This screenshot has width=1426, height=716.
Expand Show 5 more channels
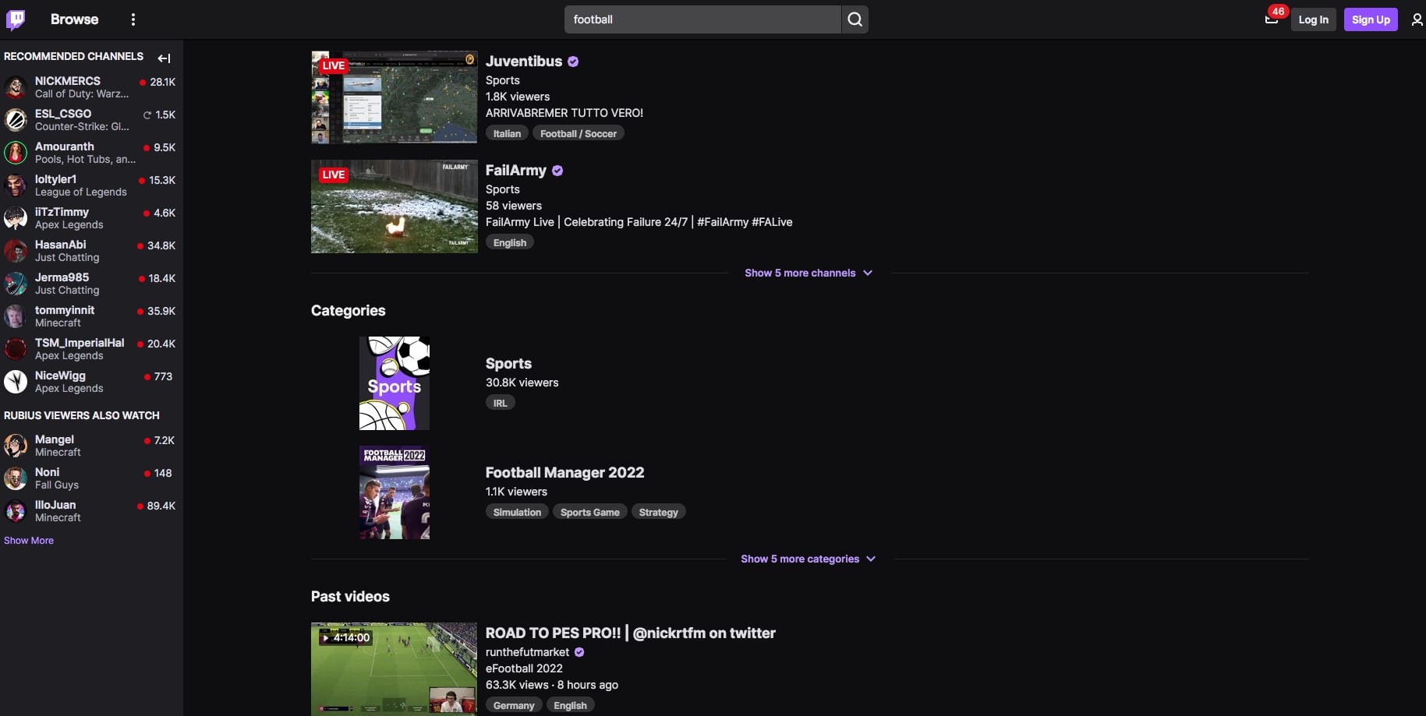tap(809, 273)
